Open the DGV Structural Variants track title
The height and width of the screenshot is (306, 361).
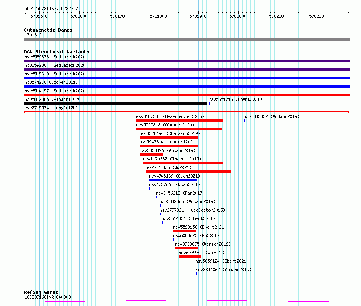coord(57,52)
